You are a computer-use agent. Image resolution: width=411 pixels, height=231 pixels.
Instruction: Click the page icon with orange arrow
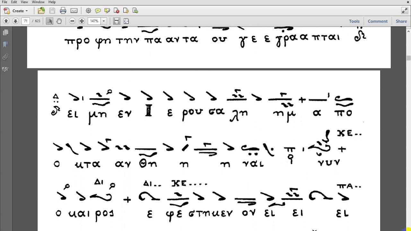point(126,11)
